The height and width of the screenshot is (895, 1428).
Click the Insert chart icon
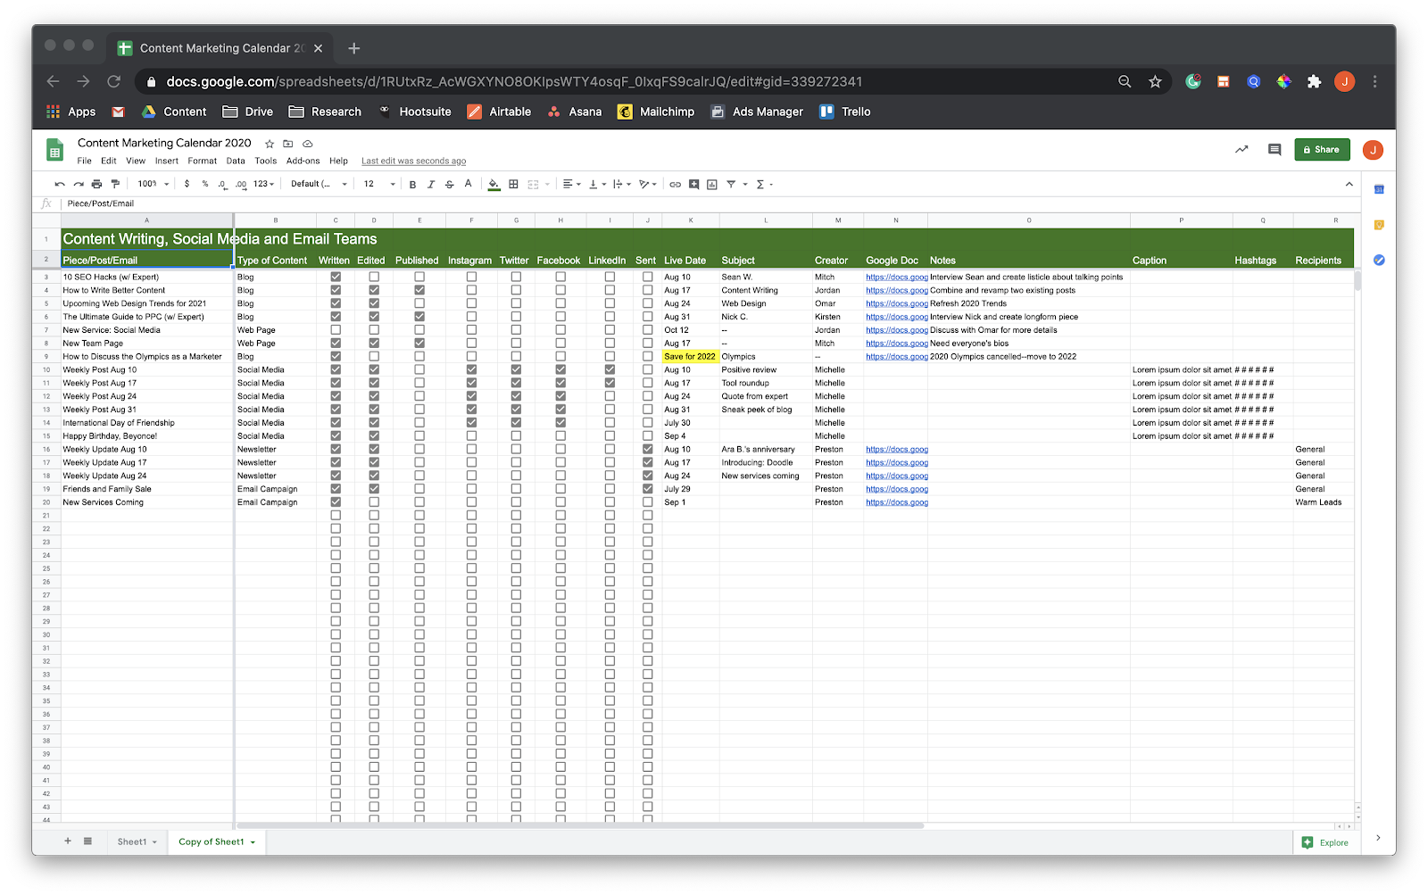[x=711, y=185]
